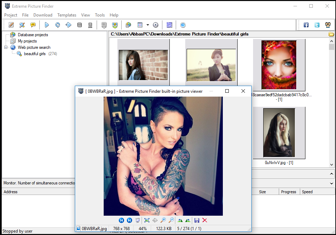The image size is (336, 235).
Task: Start the download with play arrow
Action: pyautogui.click(x=47, y=25)
